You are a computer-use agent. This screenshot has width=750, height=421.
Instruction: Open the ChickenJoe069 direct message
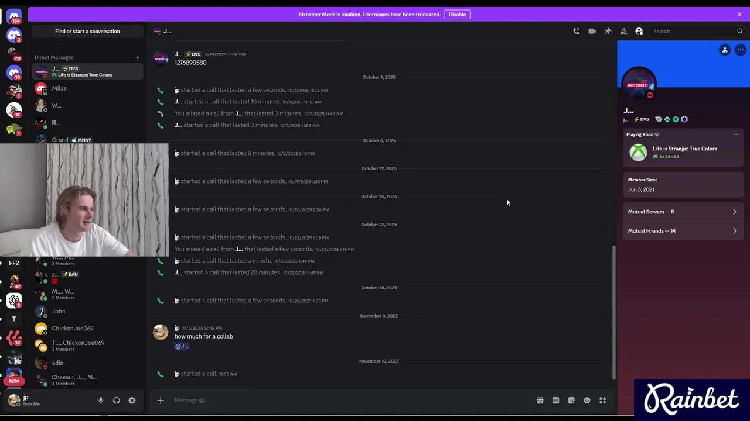click(x=72, y=329)
